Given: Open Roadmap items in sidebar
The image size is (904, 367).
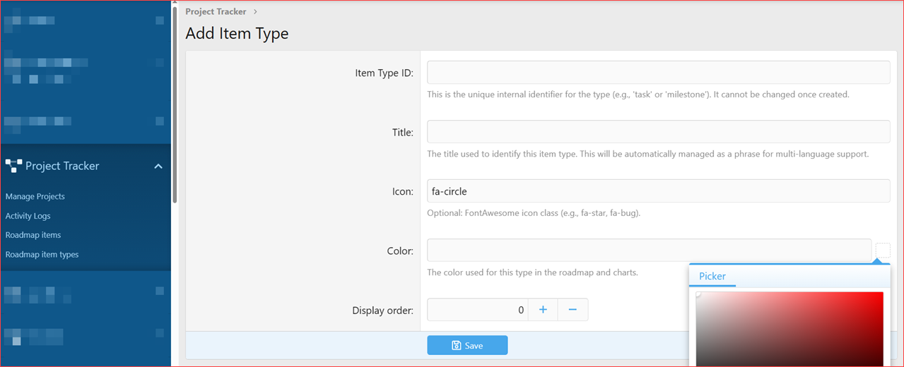Looking at the screenshot, I should coord(33,235).
